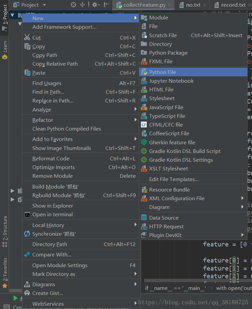Open Project panel settings gear
Screen dimensions: 252x309
click(96, 5)
